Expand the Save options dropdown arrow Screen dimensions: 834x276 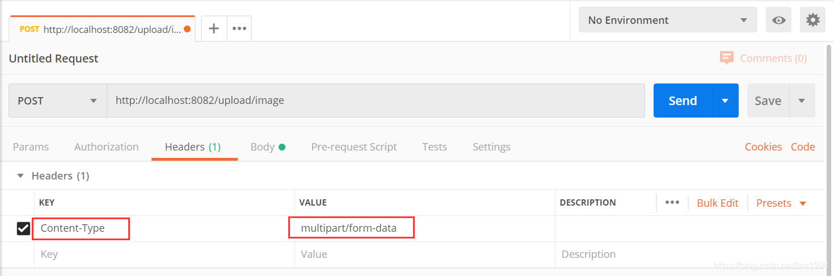coord(802,101)
